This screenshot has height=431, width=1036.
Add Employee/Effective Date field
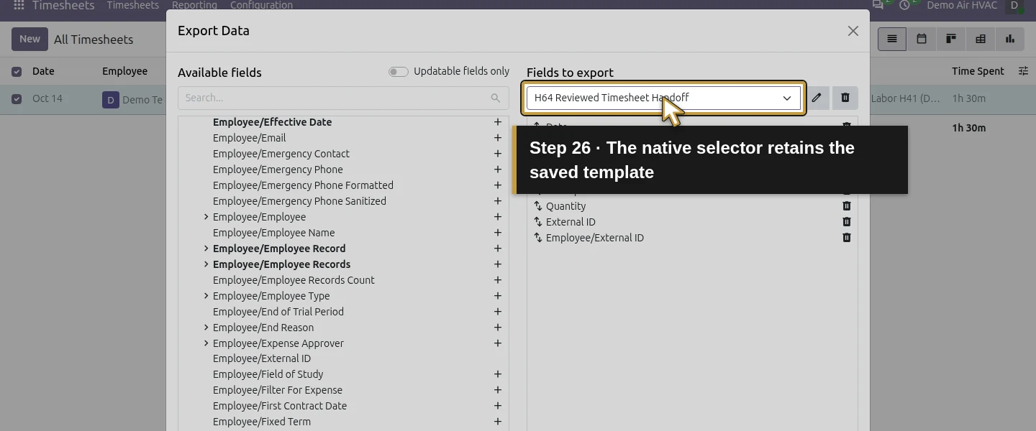(x=497, y=122)
